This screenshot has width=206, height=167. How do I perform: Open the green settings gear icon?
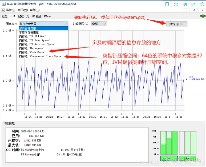[x=202, y=4]
